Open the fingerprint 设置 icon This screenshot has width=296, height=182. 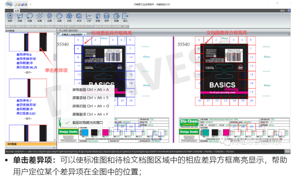point(49,18)
